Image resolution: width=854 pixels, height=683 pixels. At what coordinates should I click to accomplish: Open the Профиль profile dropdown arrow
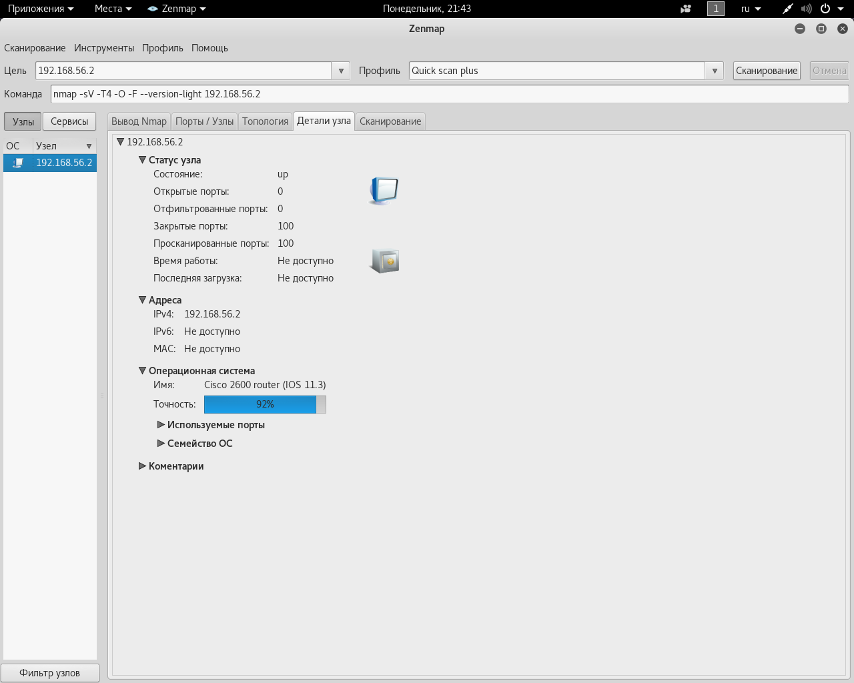[715, 71]
